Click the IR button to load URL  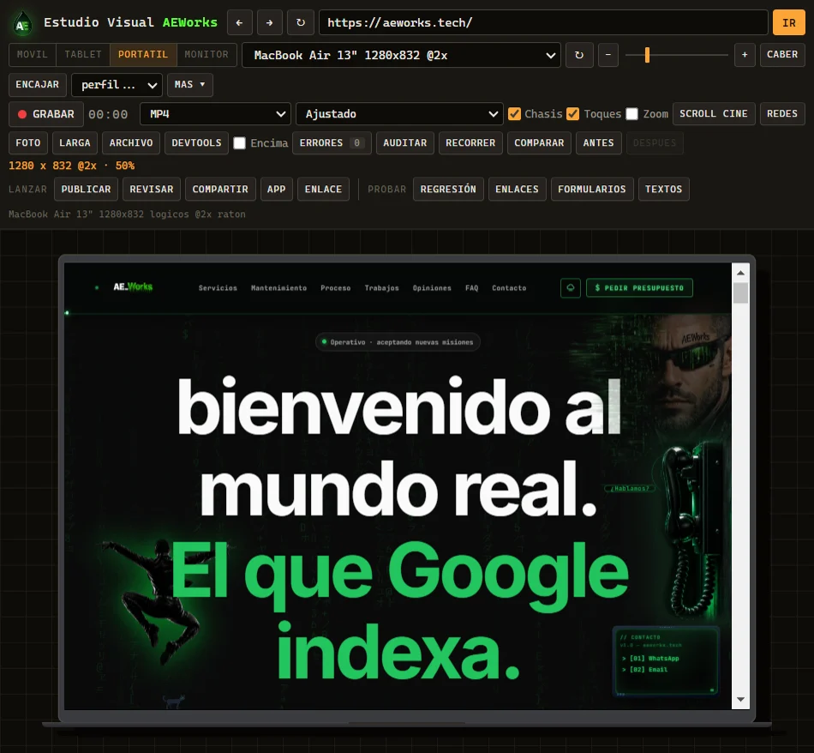coord(788,23)
